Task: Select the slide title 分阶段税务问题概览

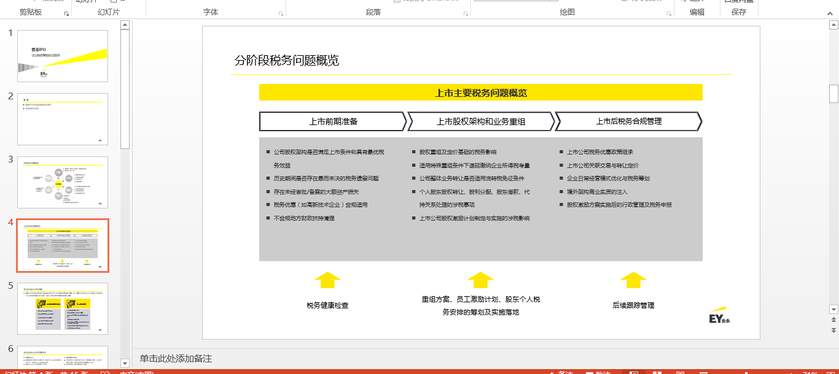Action: 287,60
